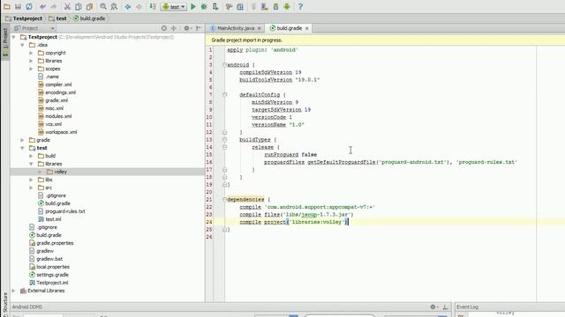
Task: Open the Project Structure toolbar icon
Action: (240, 6)
